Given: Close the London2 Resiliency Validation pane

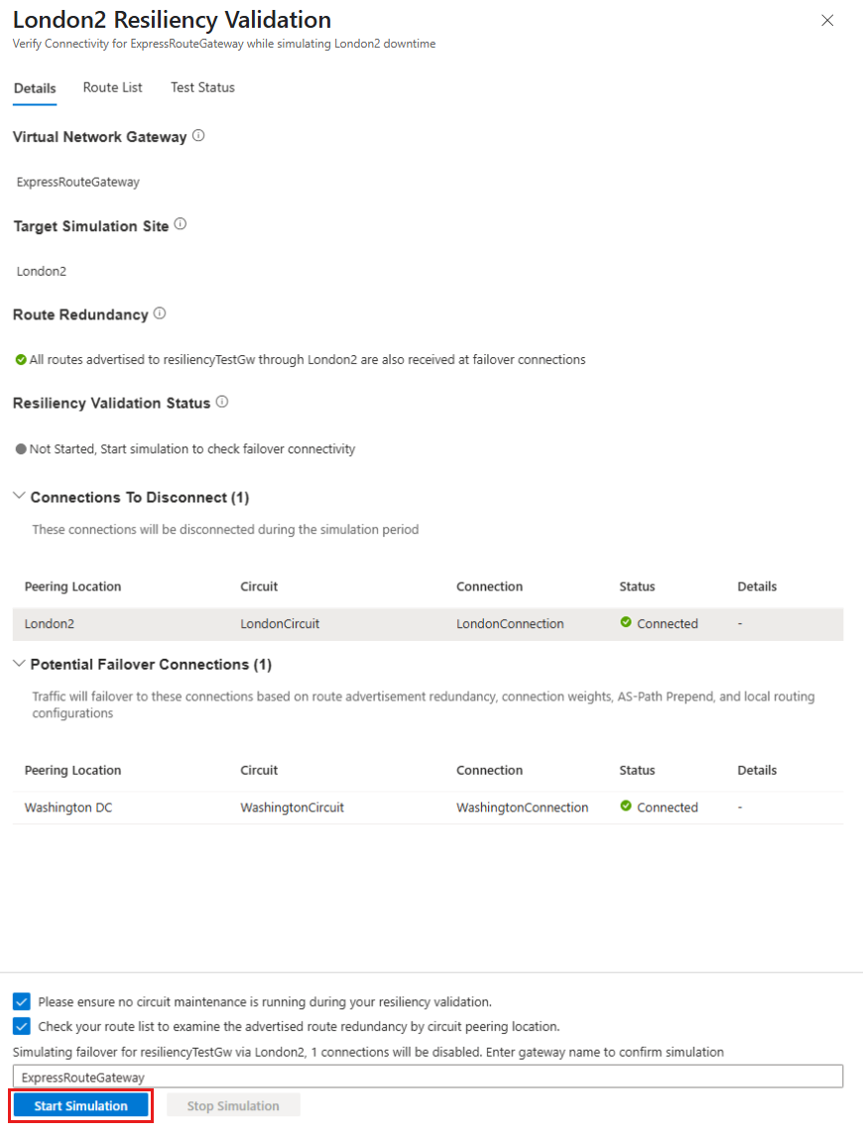Looking at the screenshot, I should 827,20.
